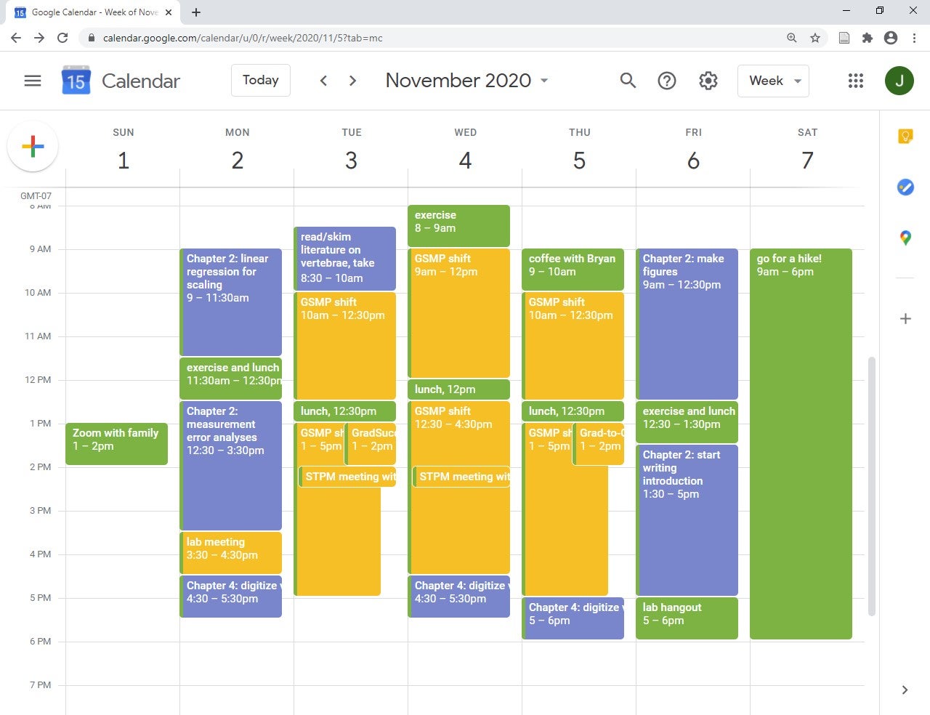Viewport: 930px width, 715px height.
Task: Open Google Keep from the side panel
Action: [905, 136]
